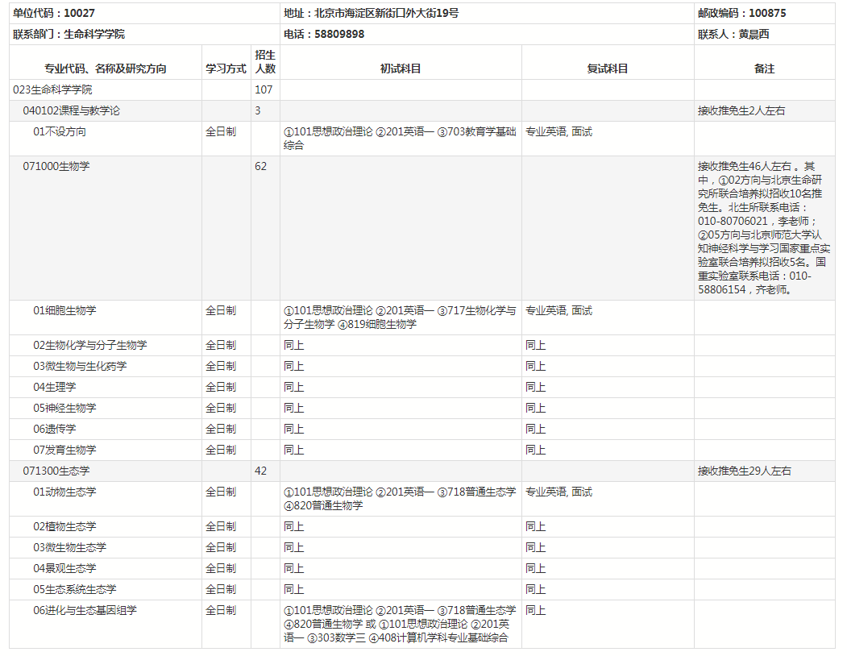Click the 初试科目 column header
The width and height of the screenshot is (847, 656).
[x=401, y=69]
